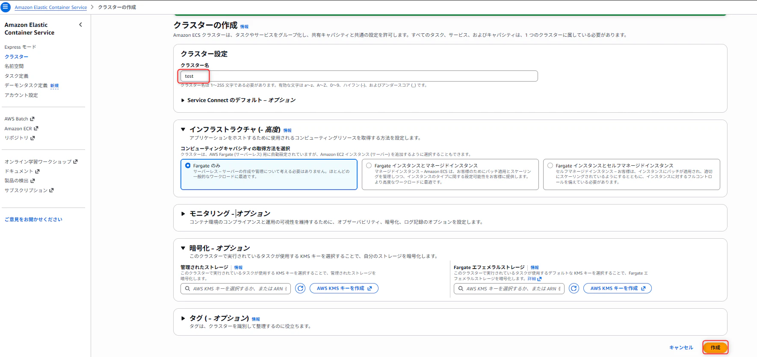757x357 pixels.
Task: Open Express モード in the sidebar
Action: click(x=20, y=47)
